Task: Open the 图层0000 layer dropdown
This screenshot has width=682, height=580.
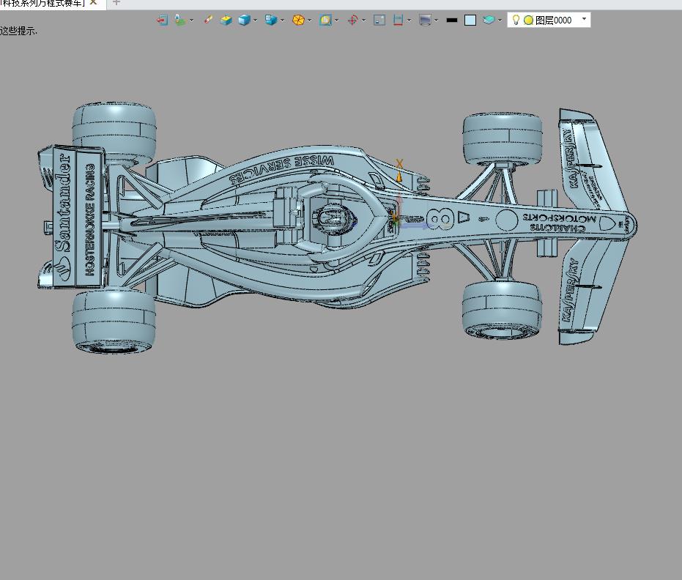Action: click(584, 20)
